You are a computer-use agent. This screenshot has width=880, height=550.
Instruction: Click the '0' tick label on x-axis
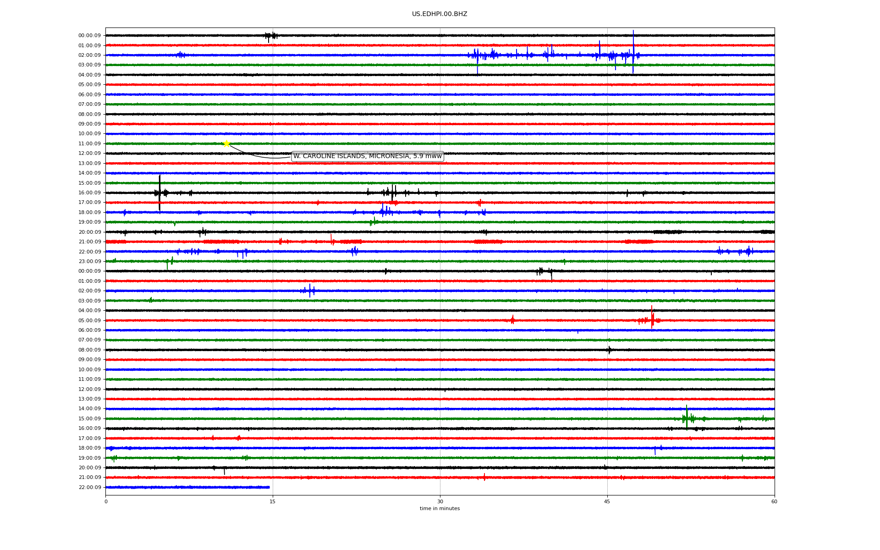pos(106,501)
